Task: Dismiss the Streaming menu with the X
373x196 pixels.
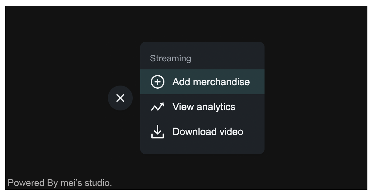Action: 120,98
